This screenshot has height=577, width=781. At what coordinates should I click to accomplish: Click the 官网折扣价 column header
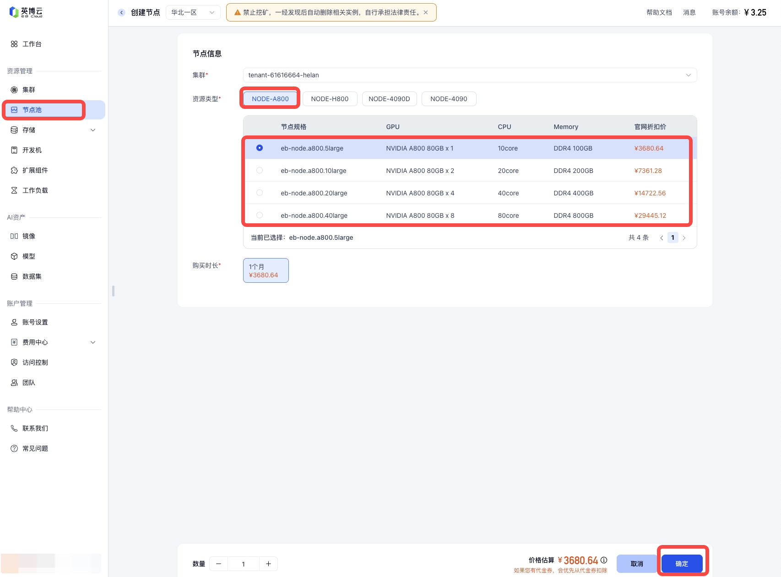[650, 127]
